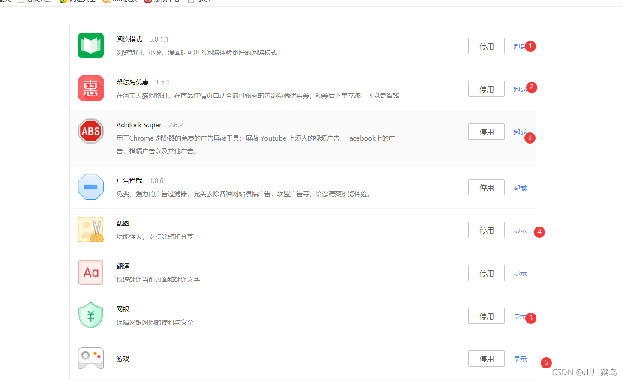The width and height of the screenshot is (623, 380).
Task: Click the 翻译 Aa icon
Action: (91, 272)
